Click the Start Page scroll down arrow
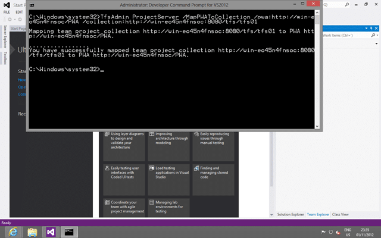Image resolution: width=381 pixels, height=238 pixels. (271, 215)
